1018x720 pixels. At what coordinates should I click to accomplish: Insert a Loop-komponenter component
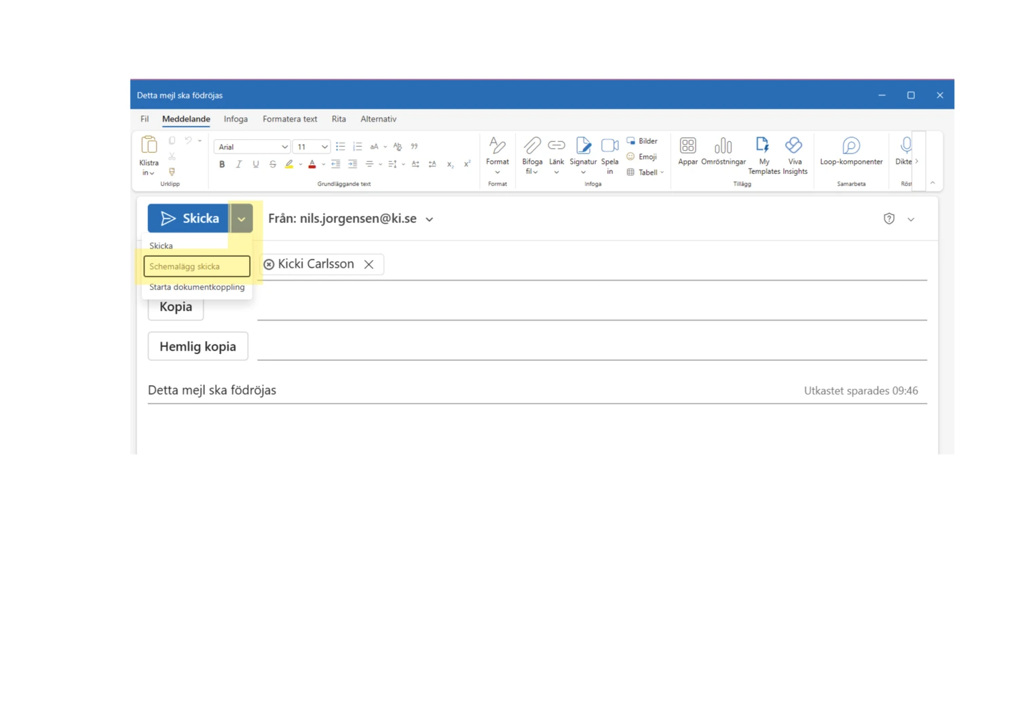pos(850,151)
